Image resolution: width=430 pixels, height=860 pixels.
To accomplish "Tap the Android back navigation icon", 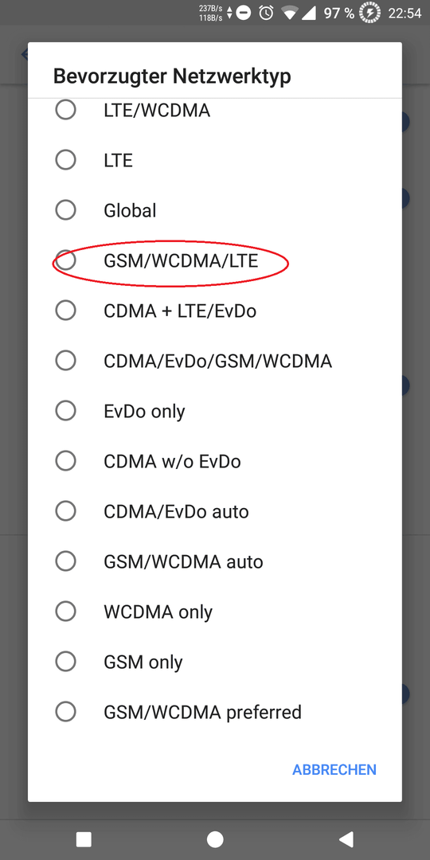I will tap(346, 839).
